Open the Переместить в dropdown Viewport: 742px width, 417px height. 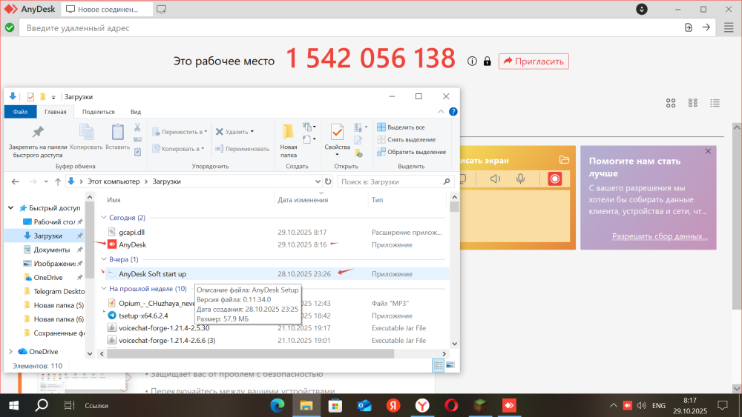point(180,132)
